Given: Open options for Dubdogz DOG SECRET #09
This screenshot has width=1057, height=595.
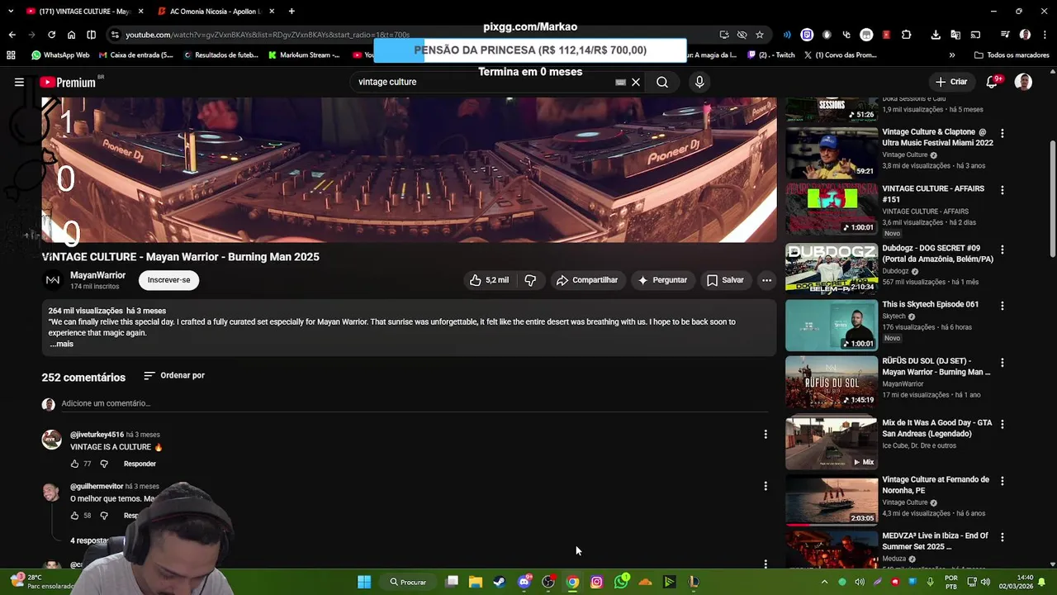Looking at the screenshot, I should click(x=1002, y=250).
